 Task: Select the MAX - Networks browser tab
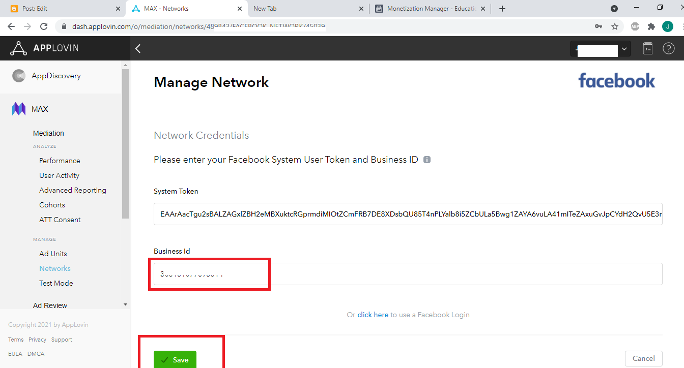(186, 9)
